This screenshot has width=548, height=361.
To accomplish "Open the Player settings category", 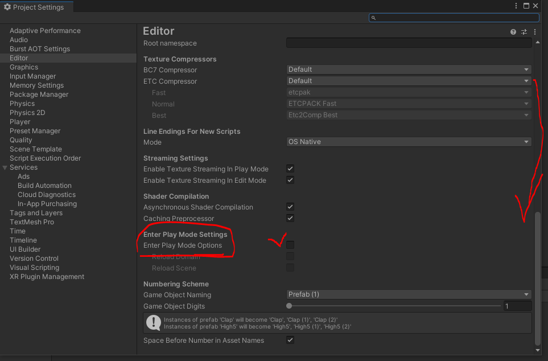I will pos(20,122).
